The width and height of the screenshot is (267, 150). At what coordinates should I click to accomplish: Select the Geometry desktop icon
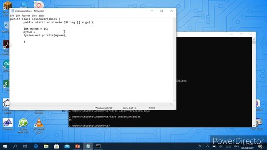(x=8, y=124)
